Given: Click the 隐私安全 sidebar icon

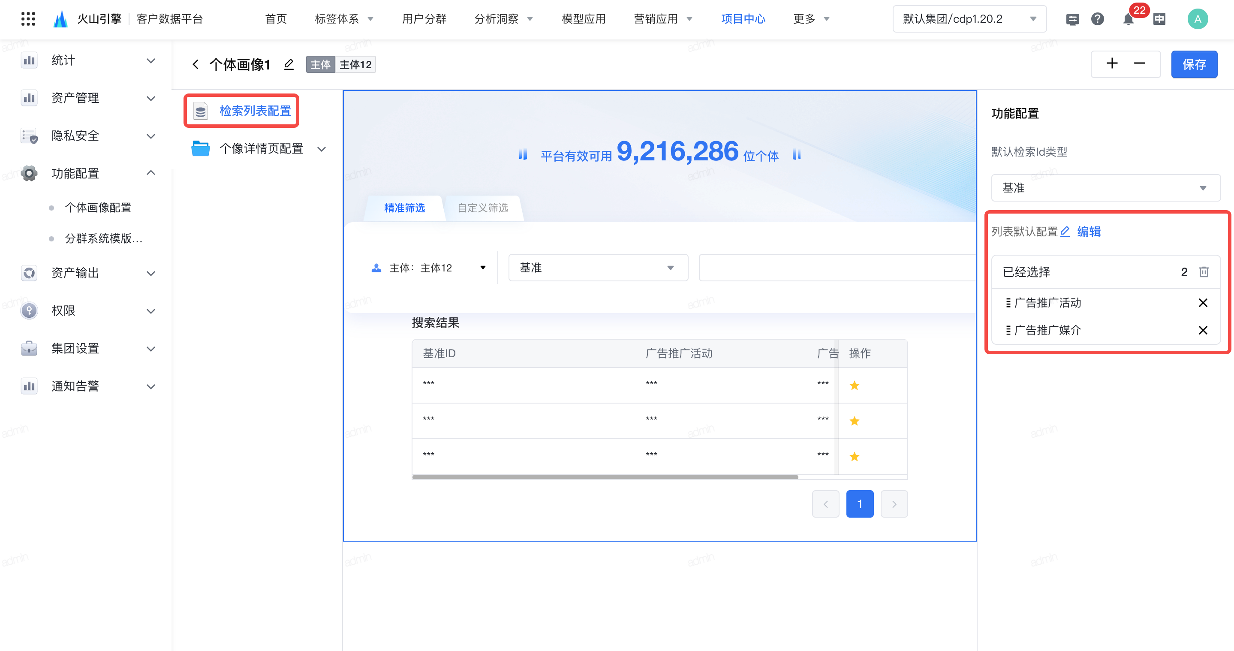Looking at the screenshot, I should [x=29, y=136].
